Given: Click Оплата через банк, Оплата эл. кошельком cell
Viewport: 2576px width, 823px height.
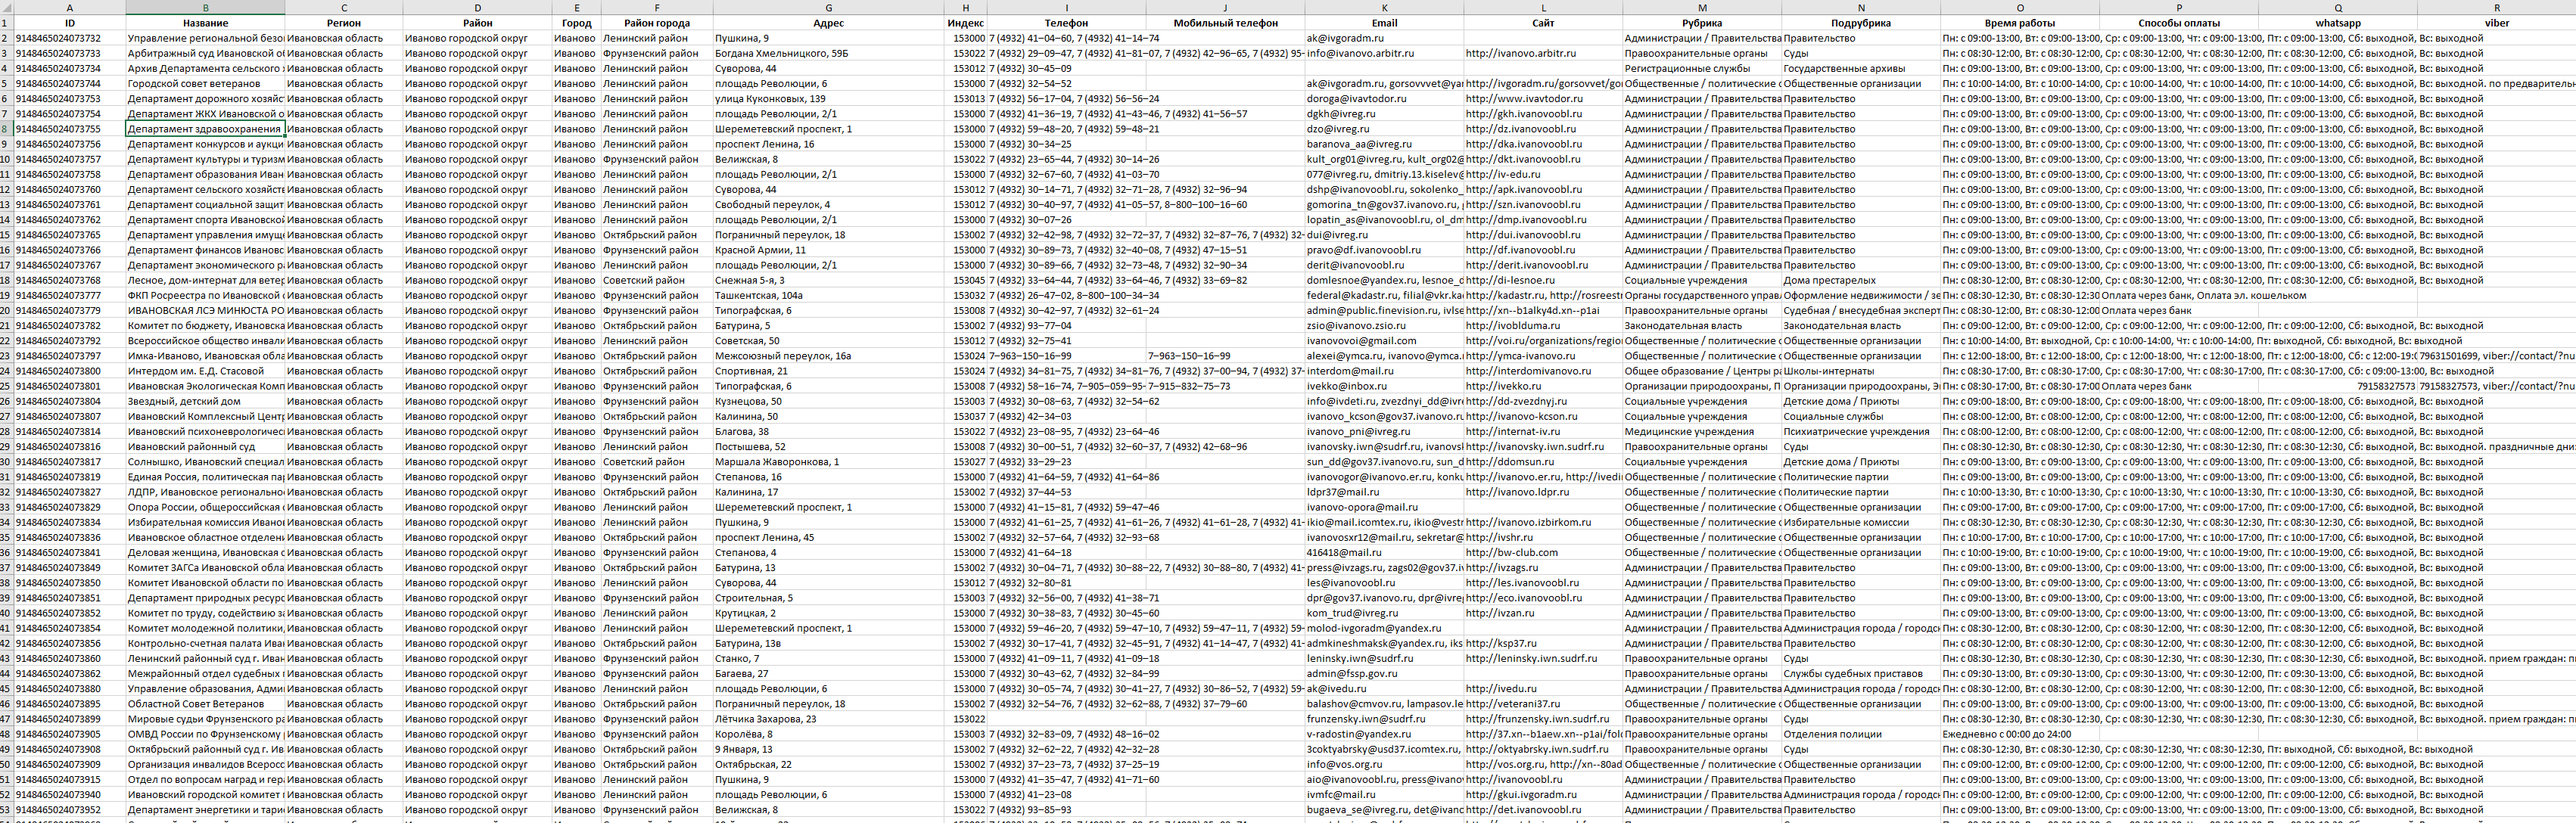Looking at the screenshot, I should [2179, 295].
